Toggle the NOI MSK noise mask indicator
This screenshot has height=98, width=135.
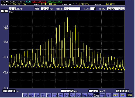point(43,95)
